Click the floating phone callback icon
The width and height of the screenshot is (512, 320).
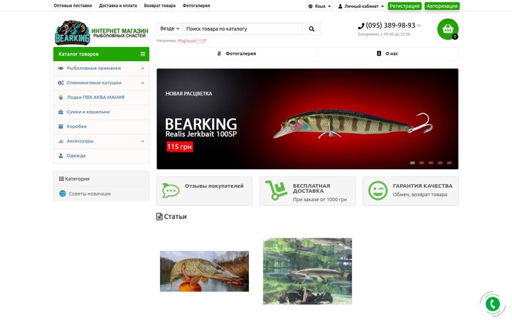492,304
